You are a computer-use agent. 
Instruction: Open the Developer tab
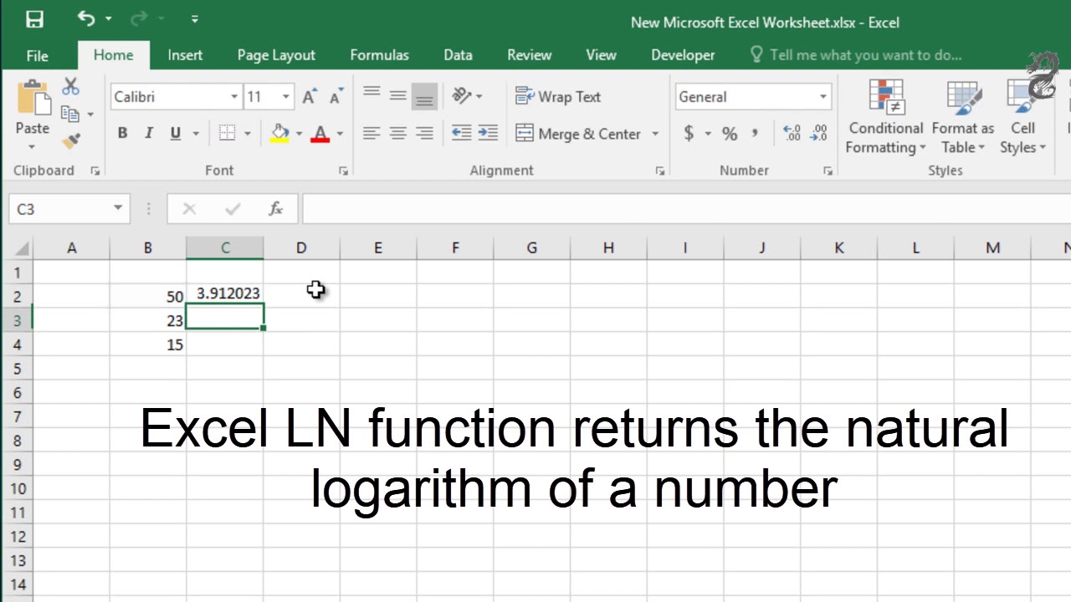(683, 55)
